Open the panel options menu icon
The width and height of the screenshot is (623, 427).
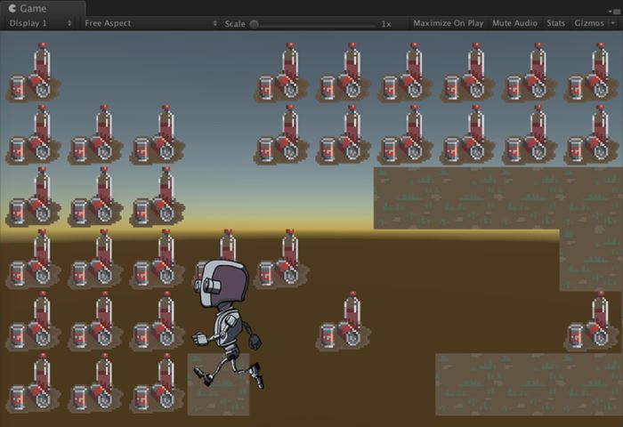(x=612, y=11)
